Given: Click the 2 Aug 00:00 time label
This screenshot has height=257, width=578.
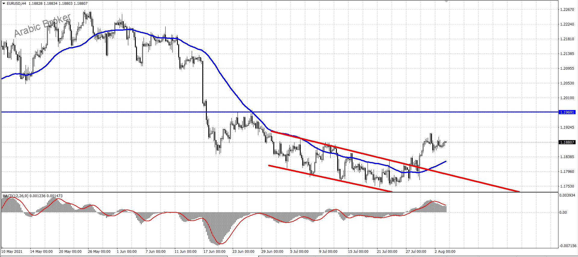Looking at the screenshot, I should pyautogui.click(x=445, y=252).
